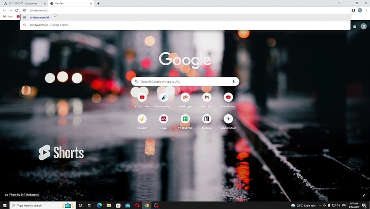Open the Toolszap shortcut
This screenshot has height=209, width=370.
(x=207, y=122)
